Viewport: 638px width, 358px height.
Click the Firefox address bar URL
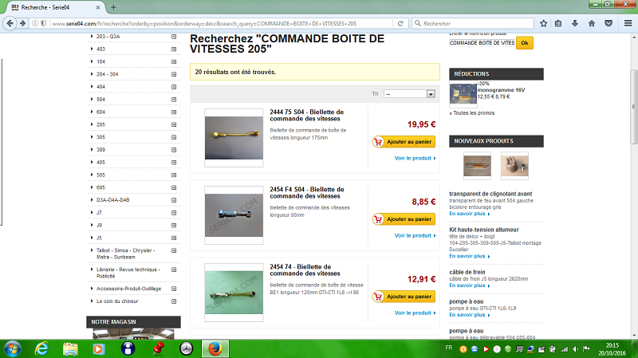(x=204, y=24)
